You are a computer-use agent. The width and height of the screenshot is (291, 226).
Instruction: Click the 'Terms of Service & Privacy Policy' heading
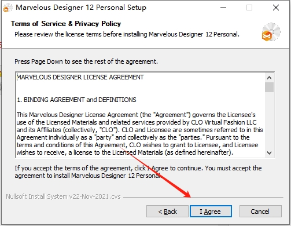pos(66,24)
